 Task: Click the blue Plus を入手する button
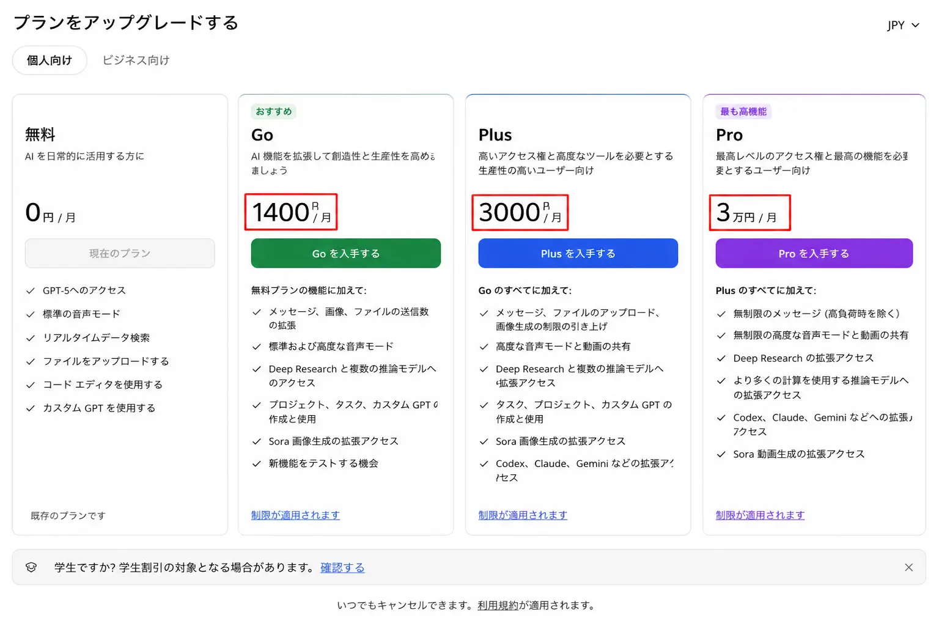(x=578, y=253)
